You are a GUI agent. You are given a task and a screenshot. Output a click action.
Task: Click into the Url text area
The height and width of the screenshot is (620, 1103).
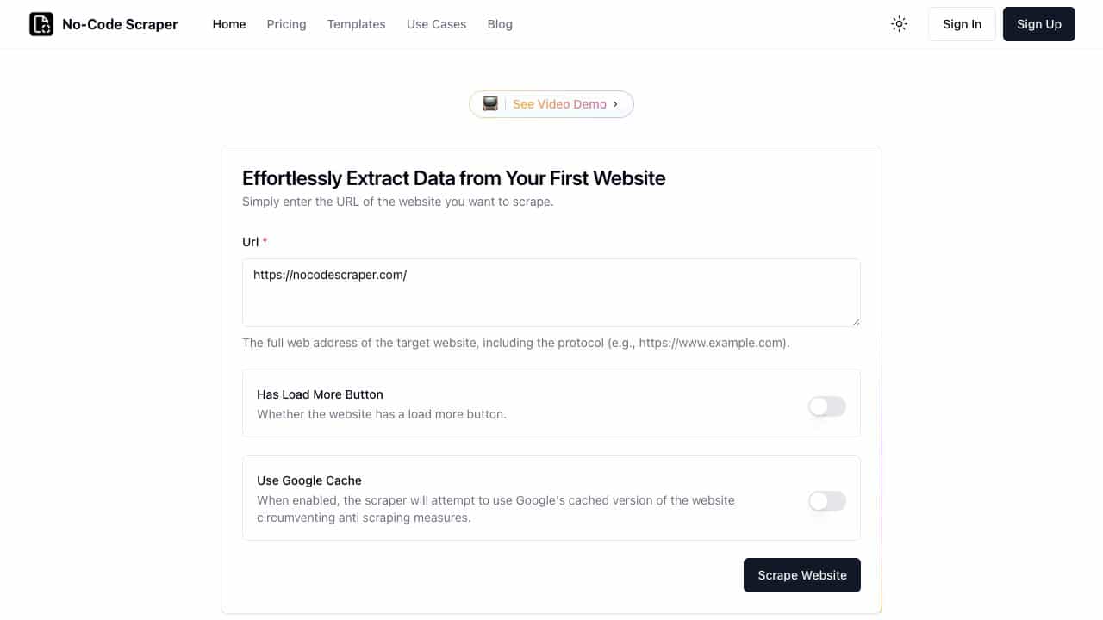(551, 293)
